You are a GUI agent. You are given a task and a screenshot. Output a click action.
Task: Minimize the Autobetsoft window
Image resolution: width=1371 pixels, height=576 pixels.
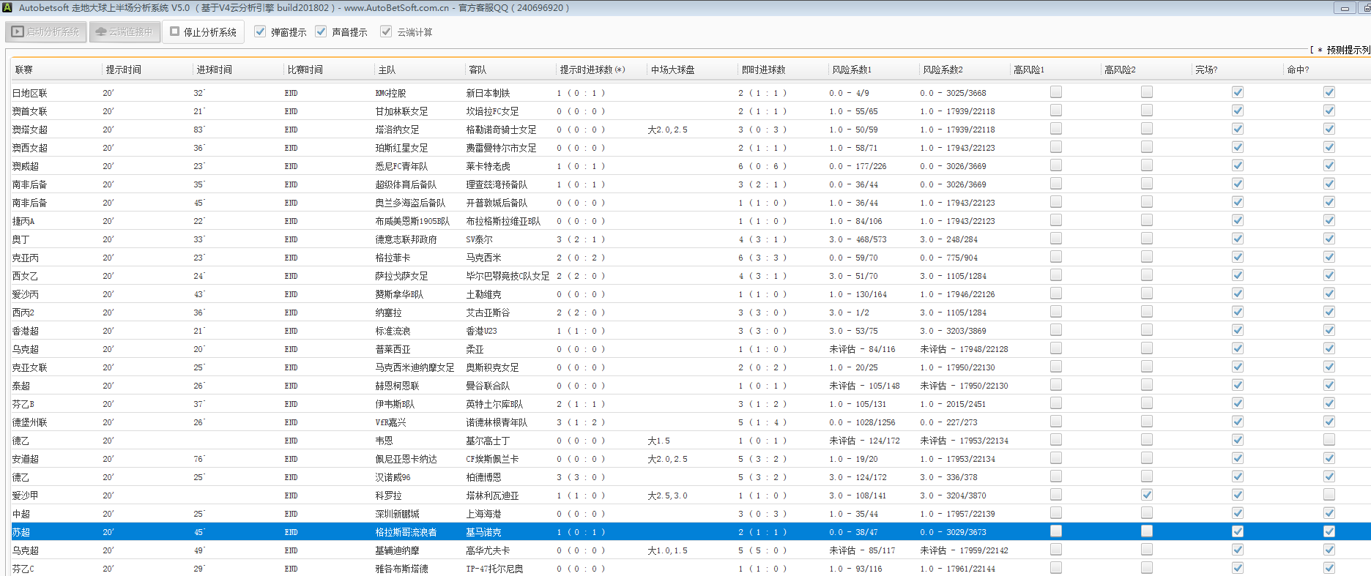(1345, 8)
